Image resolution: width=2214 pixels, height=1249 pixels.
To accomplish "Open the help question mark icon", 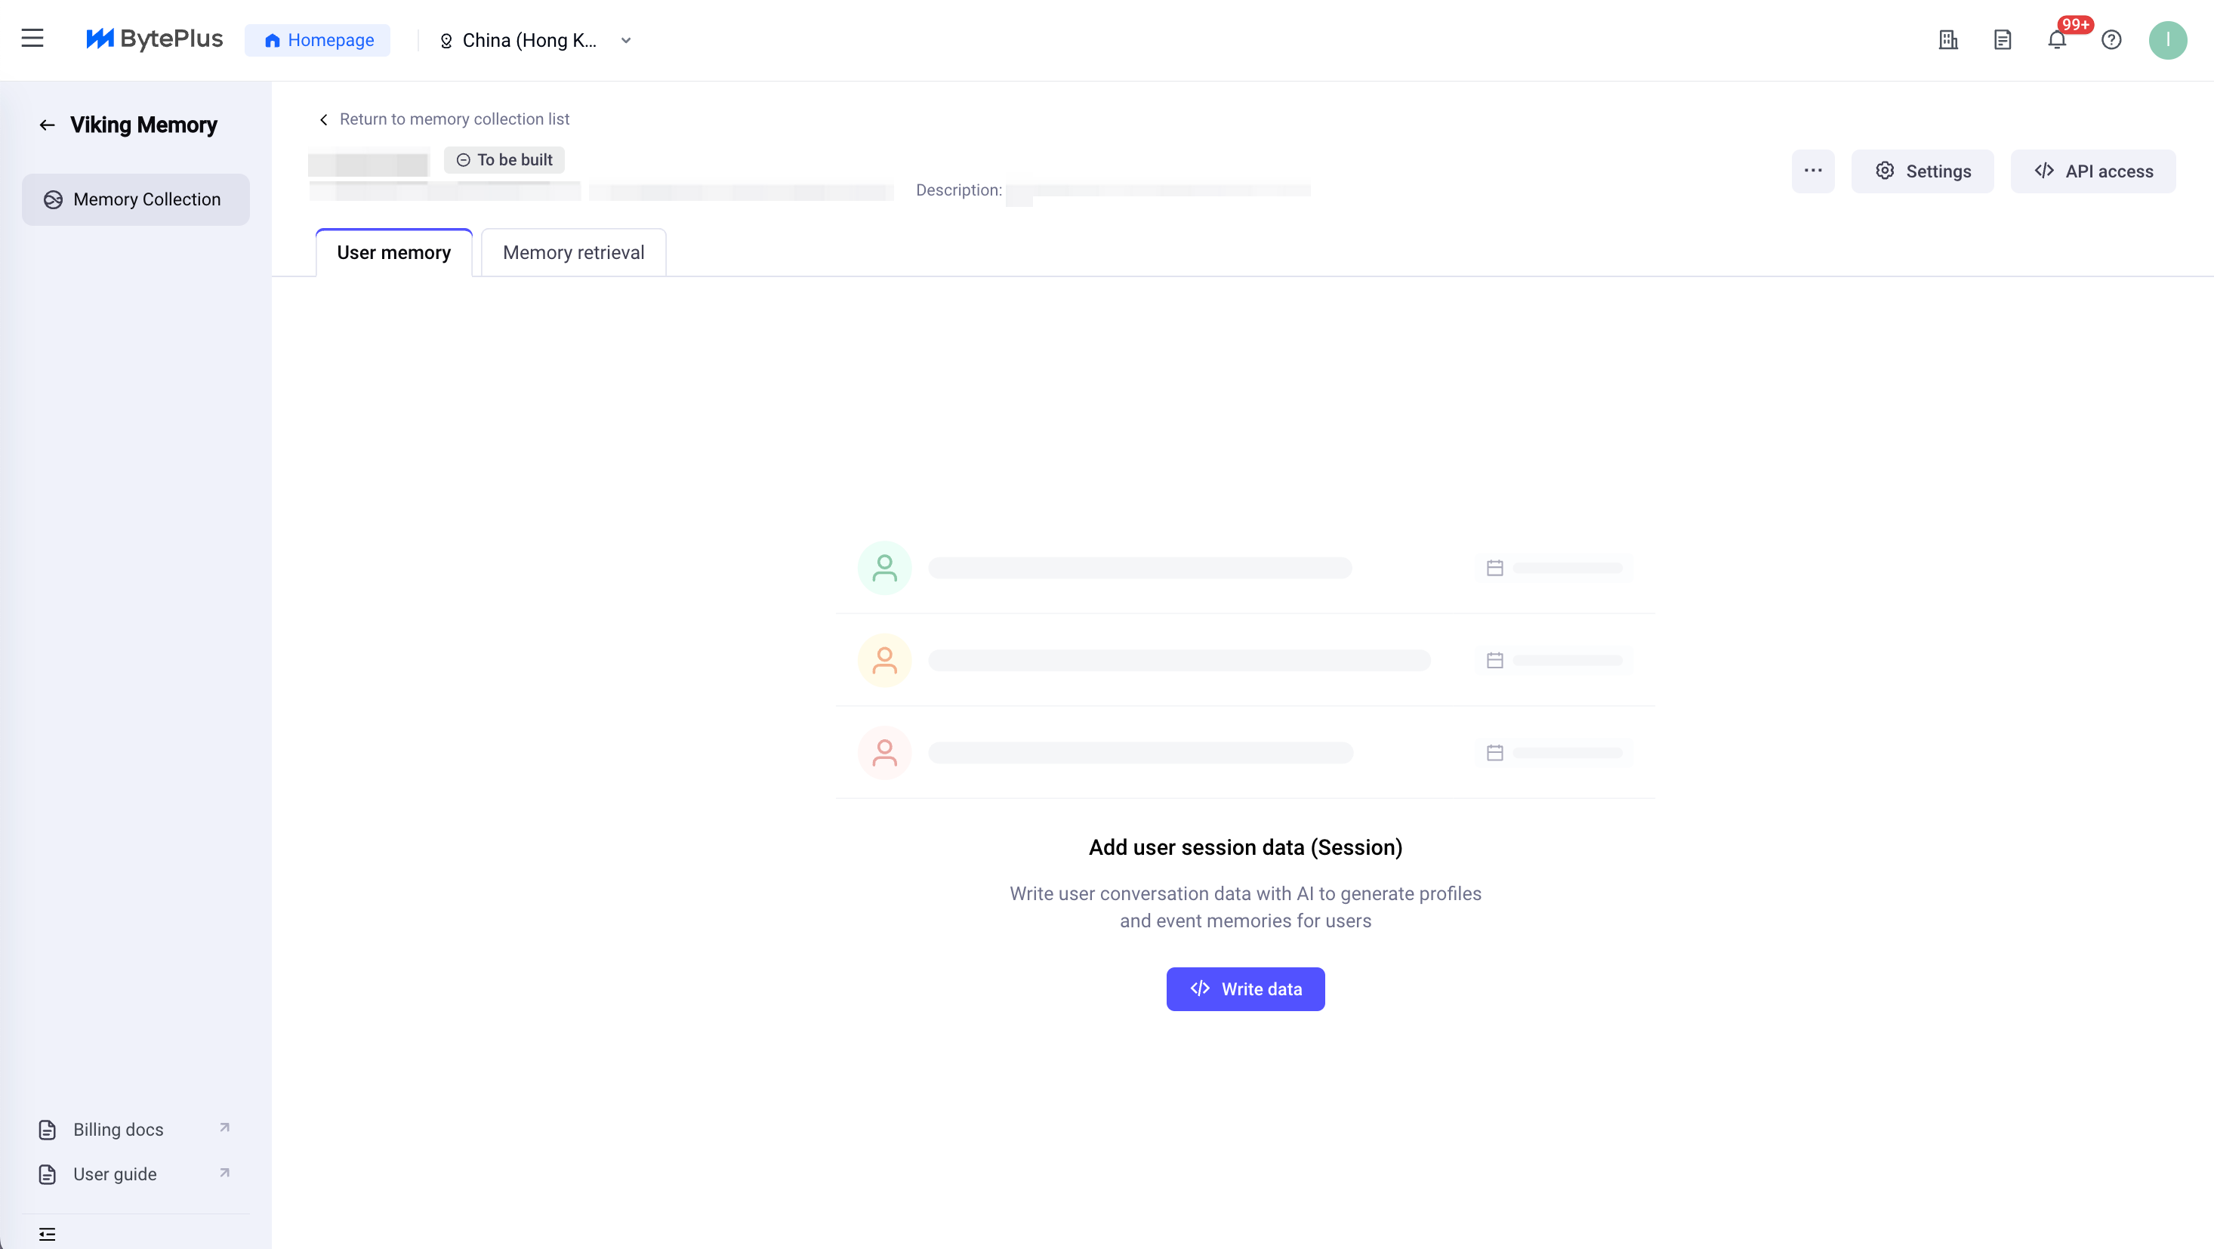I will 2111,41.
